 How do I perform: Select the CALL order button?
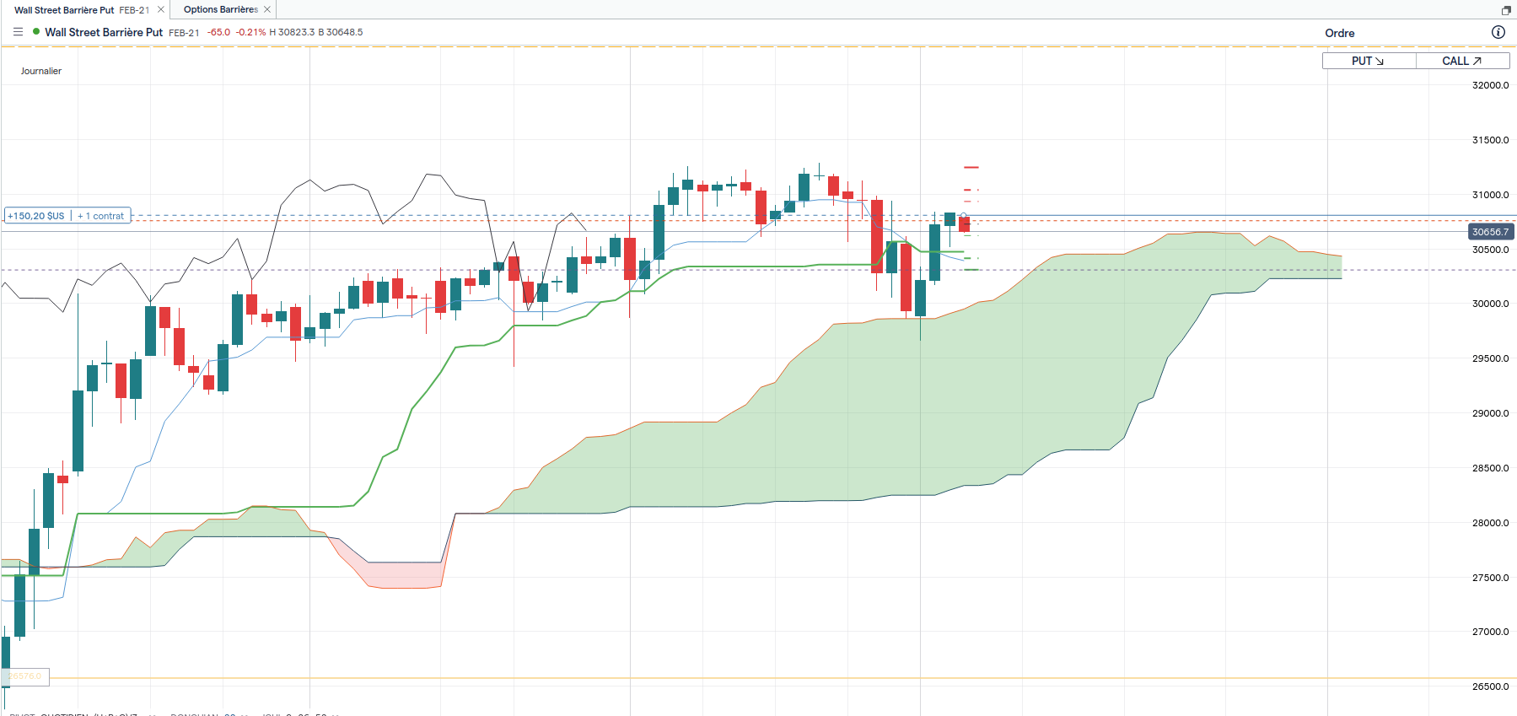1461,61
